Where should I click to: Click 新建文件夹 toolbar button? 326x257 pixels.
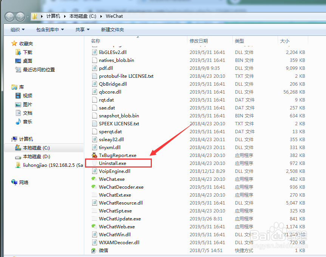[x=113, y=30]
